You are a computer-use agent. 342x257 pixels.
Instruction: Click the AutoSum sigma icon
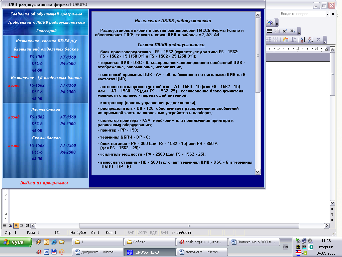[318, 40]
